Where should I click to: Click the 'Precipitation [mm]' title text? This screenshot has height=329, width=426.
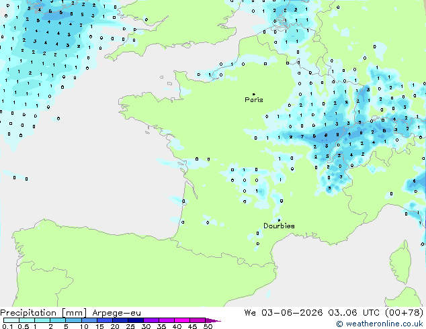pos(44,313)
